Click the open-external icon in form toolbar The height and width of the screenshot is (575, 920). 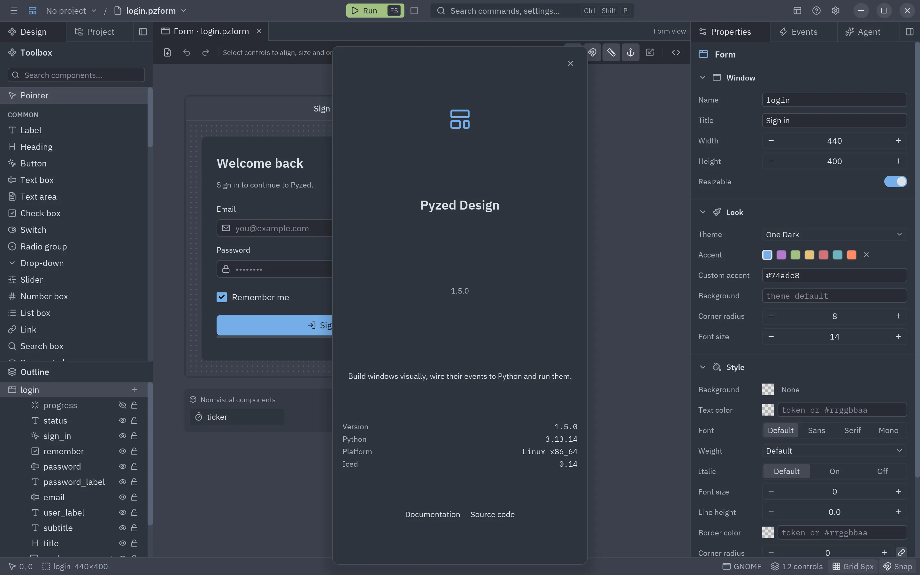click(x=650, y=52)
